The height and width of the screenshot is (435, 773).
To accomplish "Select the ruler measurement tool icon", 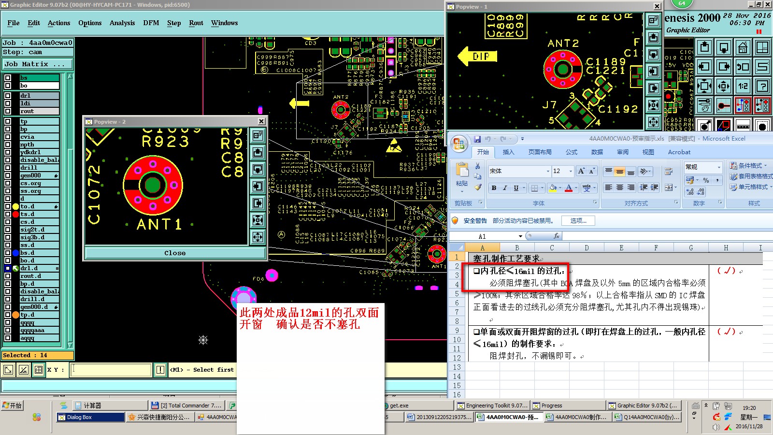I will pyautogui.click(x=743, y=126).
